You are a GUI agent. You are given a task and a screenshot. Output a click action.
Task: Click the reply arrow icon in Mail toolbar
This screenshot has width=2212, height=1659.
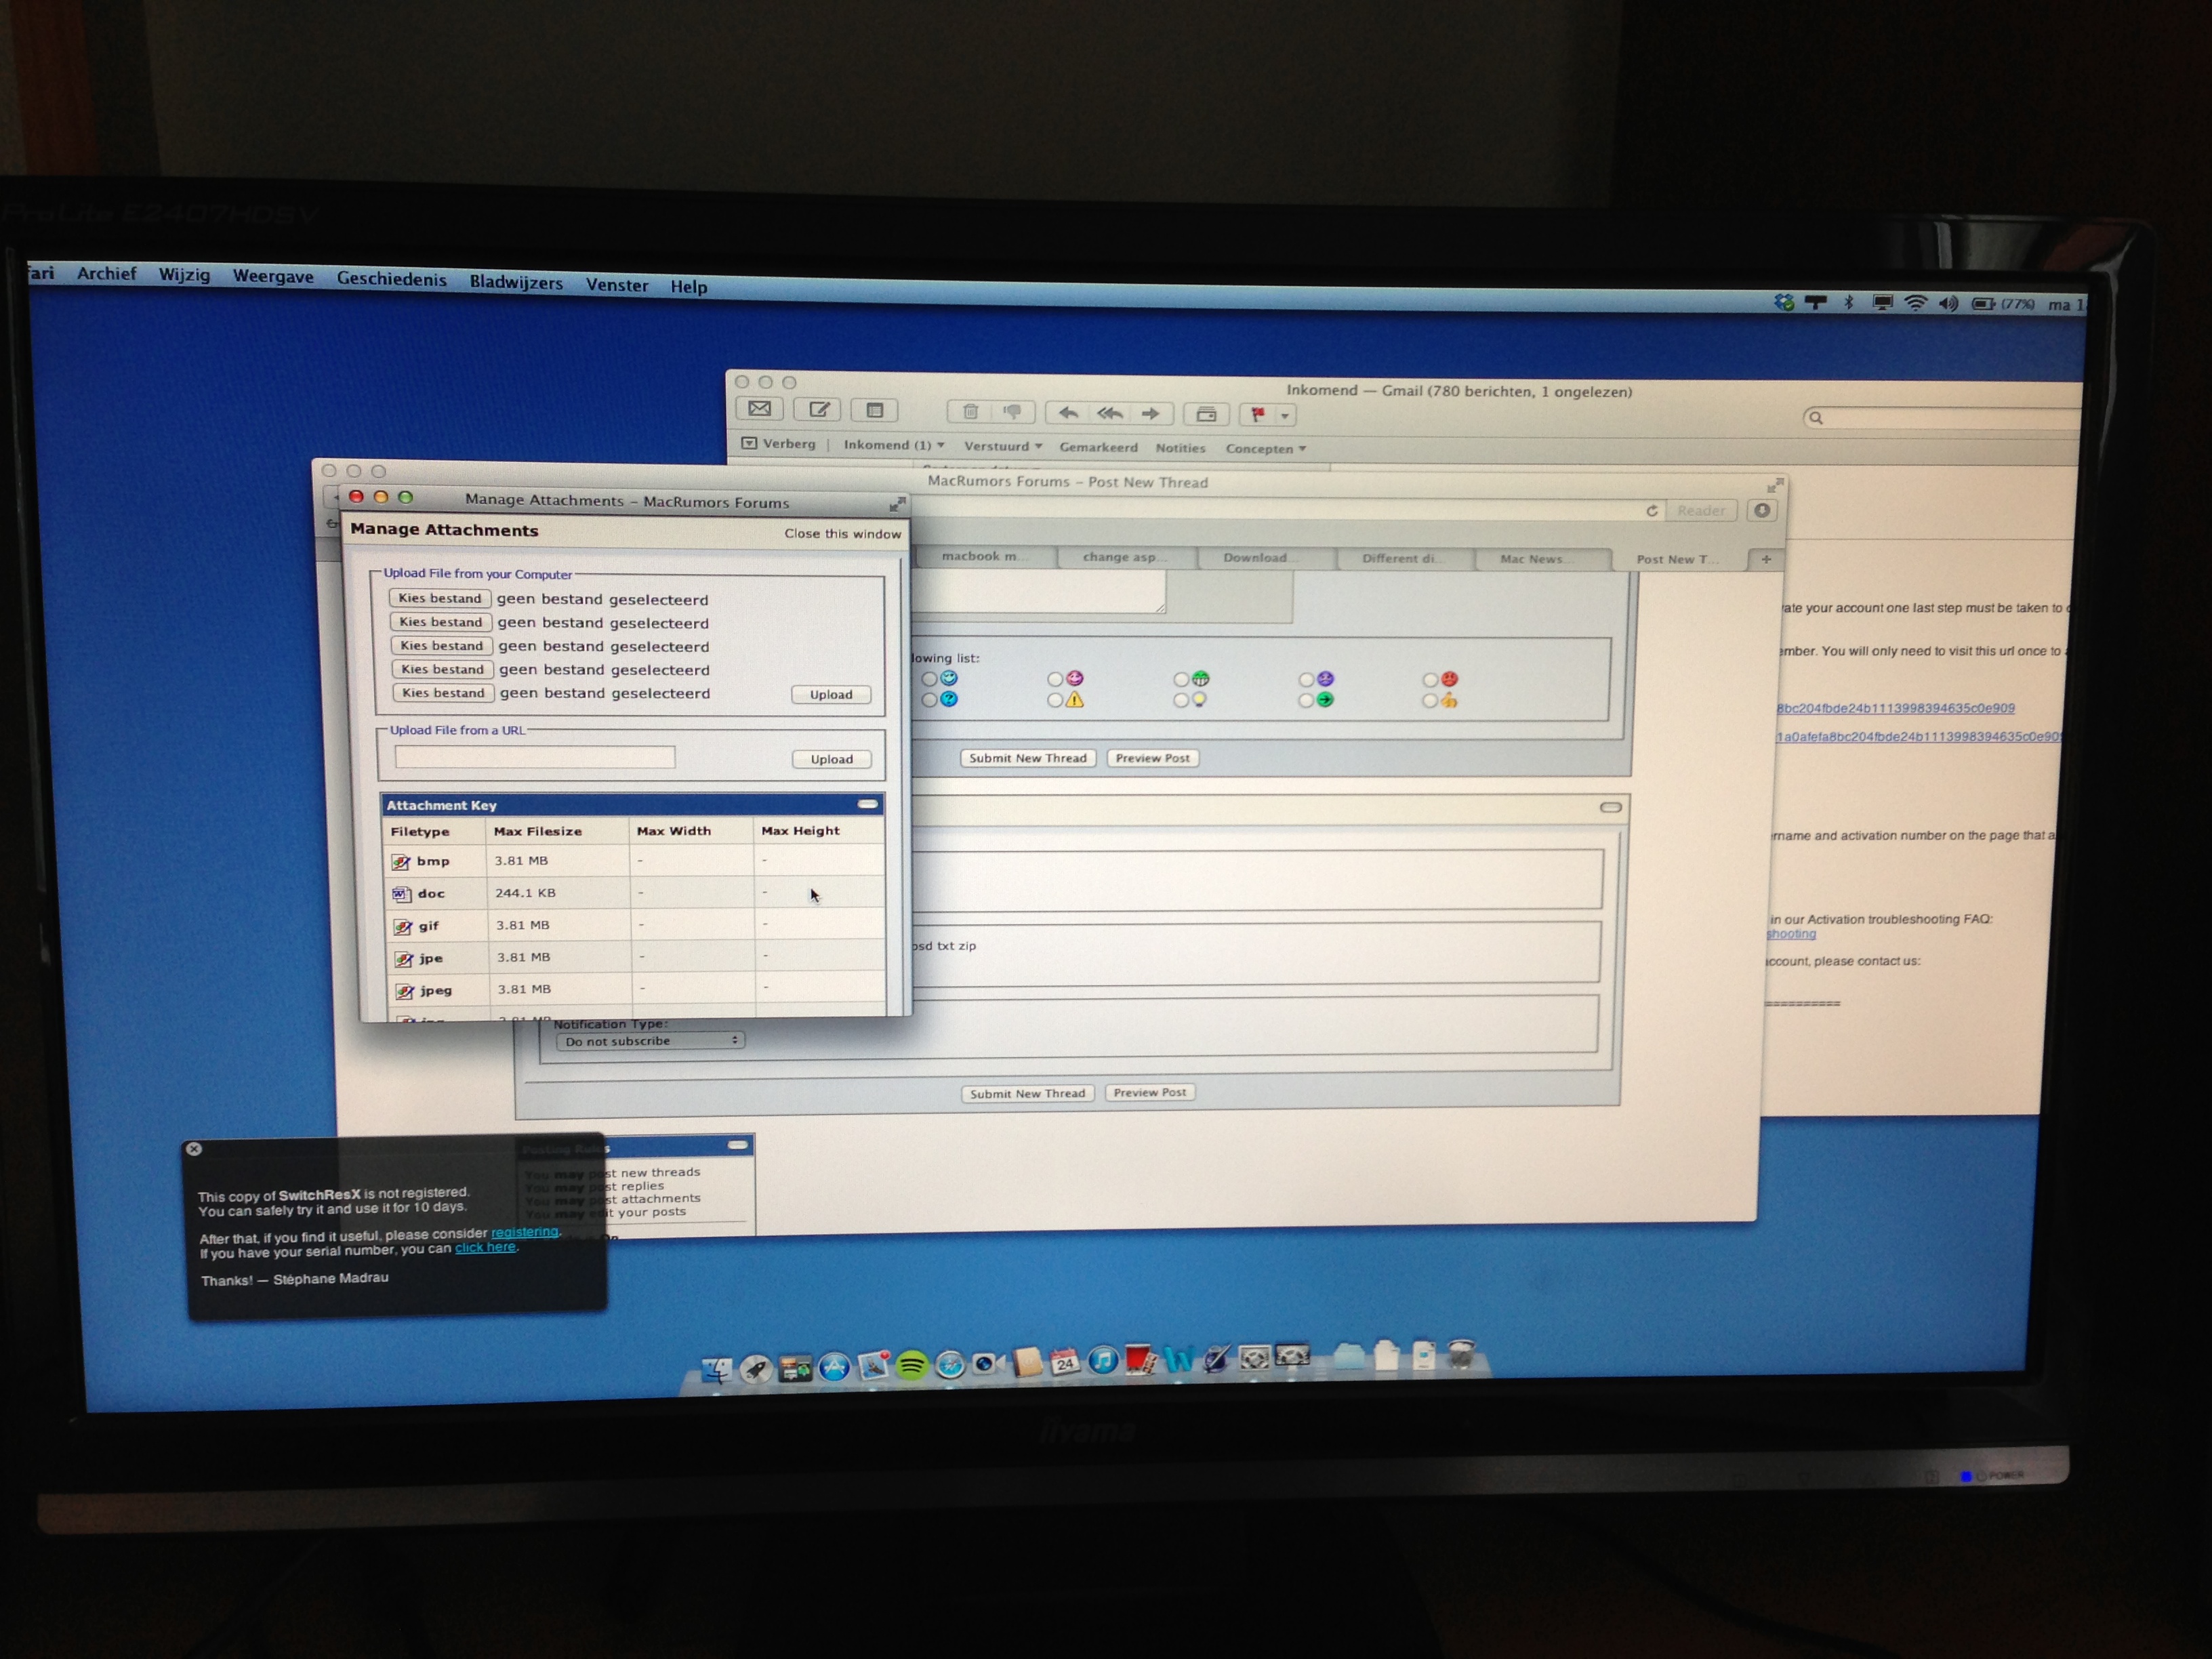(1068, 413)
